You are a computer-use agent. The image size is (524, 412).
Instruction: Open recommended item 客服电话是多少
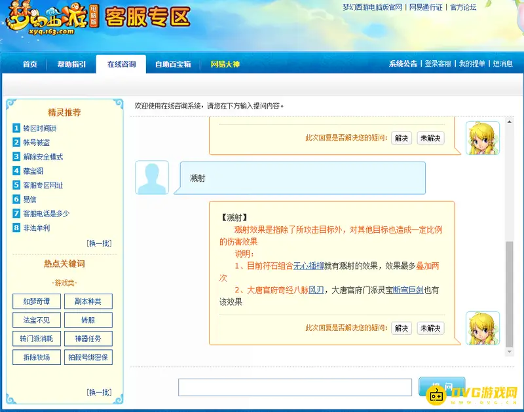47,213
